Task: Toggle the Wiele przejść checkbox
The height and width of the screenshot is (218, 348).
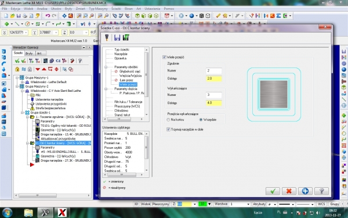Action: [x=164, y=57]
